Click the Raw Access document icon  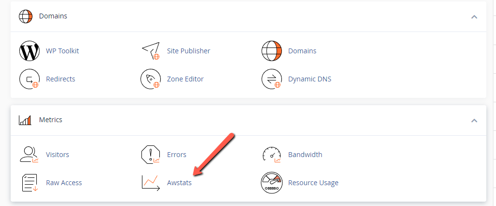pos(29,183)
